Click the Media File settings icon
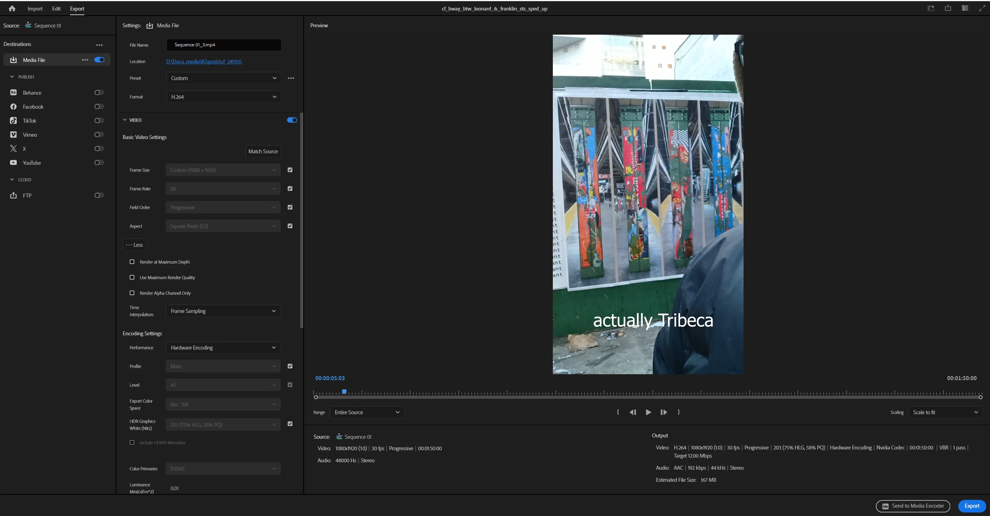This screenshot has width=990, height=516. 149,25
